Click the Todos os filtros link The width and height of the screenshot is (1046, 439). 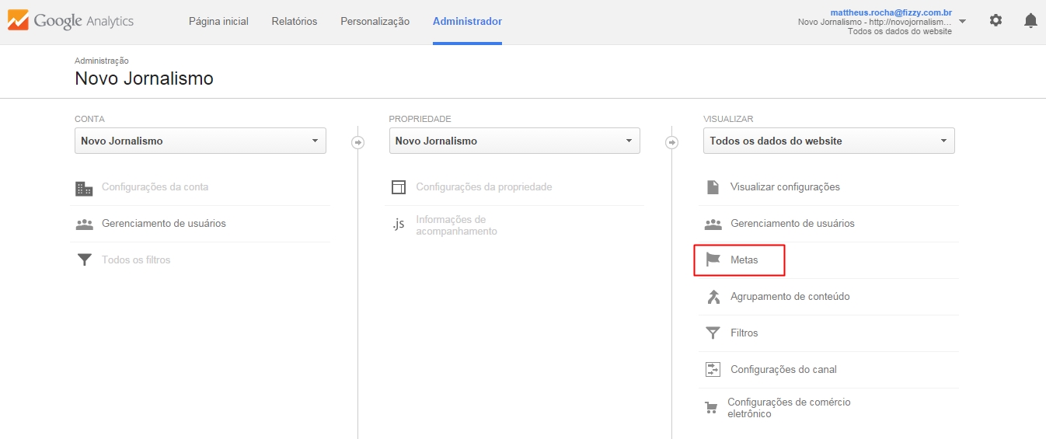coord(136,260)
